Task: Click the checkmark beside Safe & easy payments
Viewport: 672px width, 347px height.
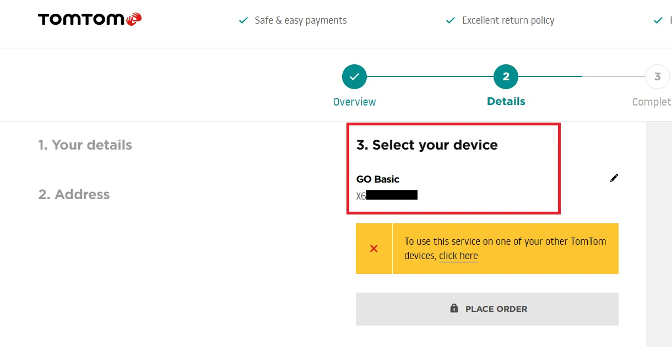Action: pos(243,20)
